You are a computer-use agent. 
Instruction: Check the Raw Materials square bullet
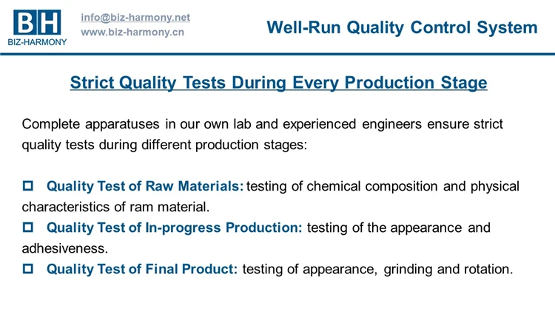pos(28,186)
